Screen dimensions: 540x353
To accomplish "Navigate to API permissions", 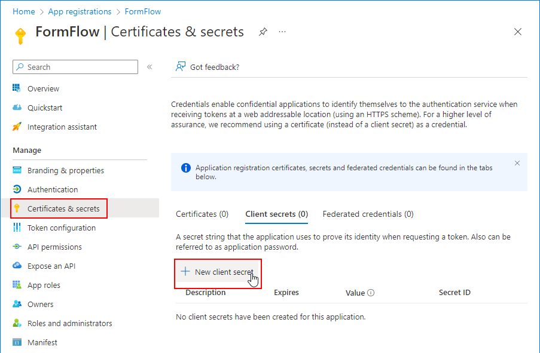I will point(54,247).
